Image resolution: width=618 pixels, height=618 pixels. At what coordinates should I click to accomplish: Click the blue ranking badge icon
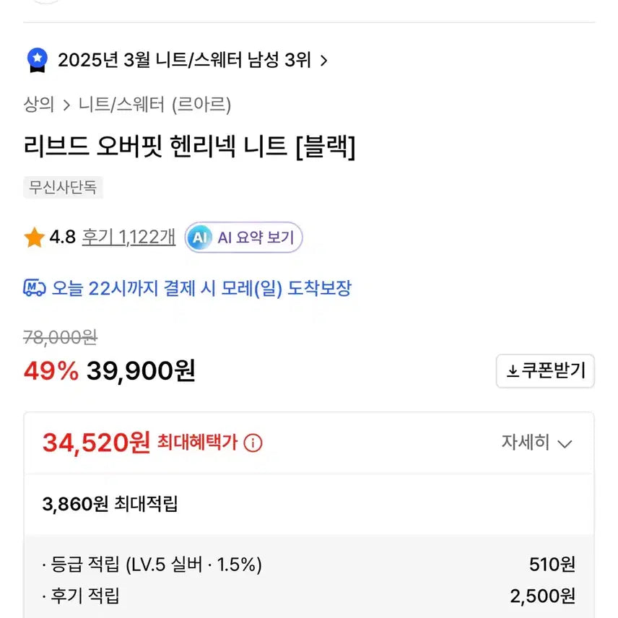click(37, 60)
